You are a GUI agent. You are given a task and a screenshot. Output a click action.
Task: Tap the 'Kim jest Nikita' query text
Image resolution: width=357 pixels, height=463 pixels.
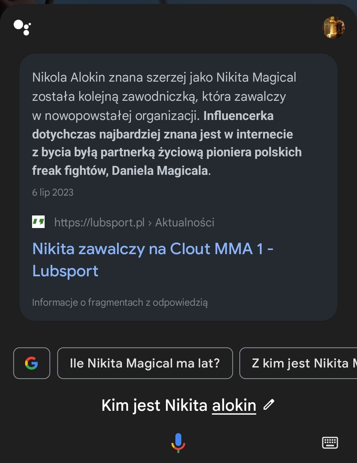pyautogui.click(x=154, y=405)
